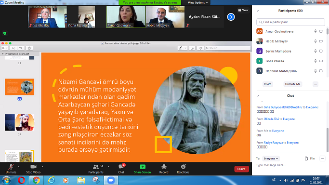Image resolution: width=329 pixels, height=185 pixels.
Task: Click the Leave meeting button
Action: [x=241, y=169]
